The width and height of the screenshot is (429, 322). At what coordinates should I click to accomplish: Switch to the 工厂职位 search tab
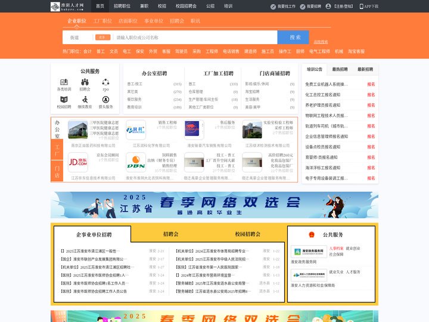pyautogui.click(x=102, y=21)
